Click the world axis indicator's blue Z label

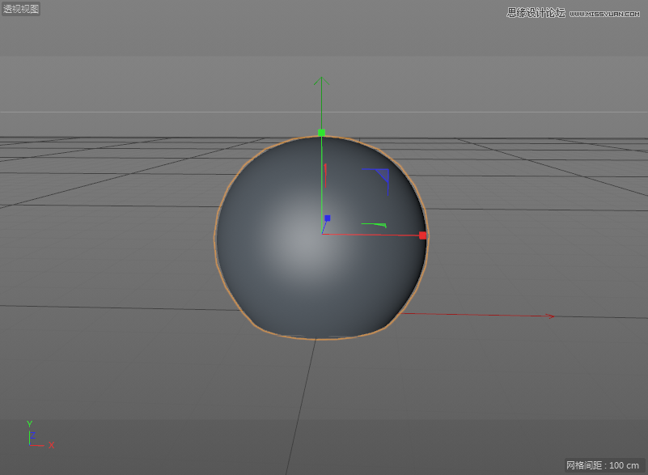coord(32,435)
